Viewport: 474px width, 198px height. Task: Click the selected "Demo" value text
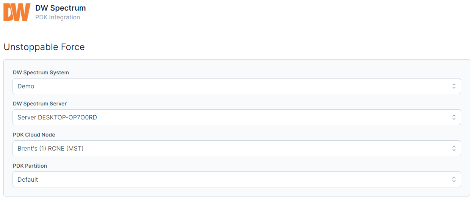point(26,86)
